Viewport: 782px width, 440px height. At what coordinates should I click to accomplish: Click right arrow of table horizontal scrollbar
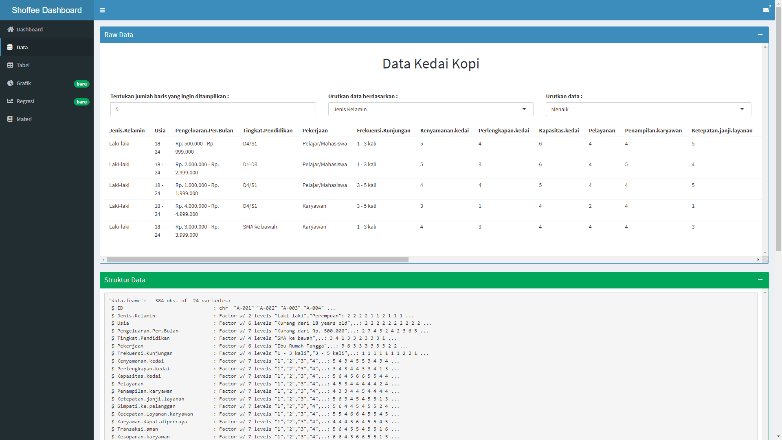coord(758,260)
